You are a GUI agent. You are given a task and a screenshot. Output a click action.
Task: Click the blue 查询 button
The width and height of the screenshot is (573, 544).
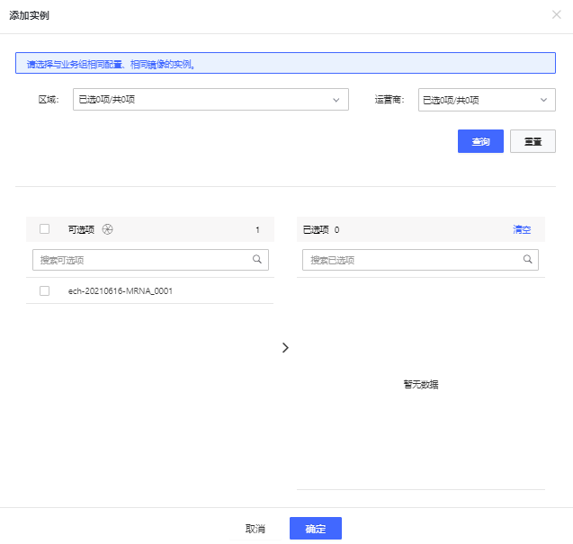(480, 141)
